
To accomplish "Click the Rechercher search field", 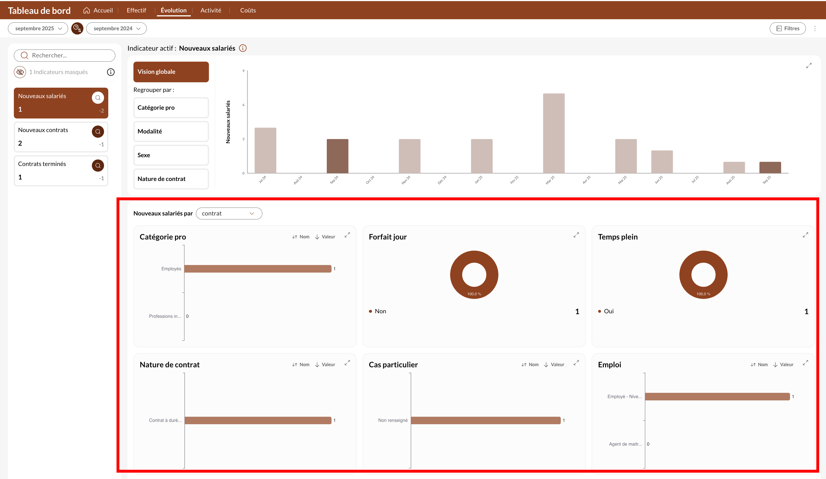I will pos(64,55).
